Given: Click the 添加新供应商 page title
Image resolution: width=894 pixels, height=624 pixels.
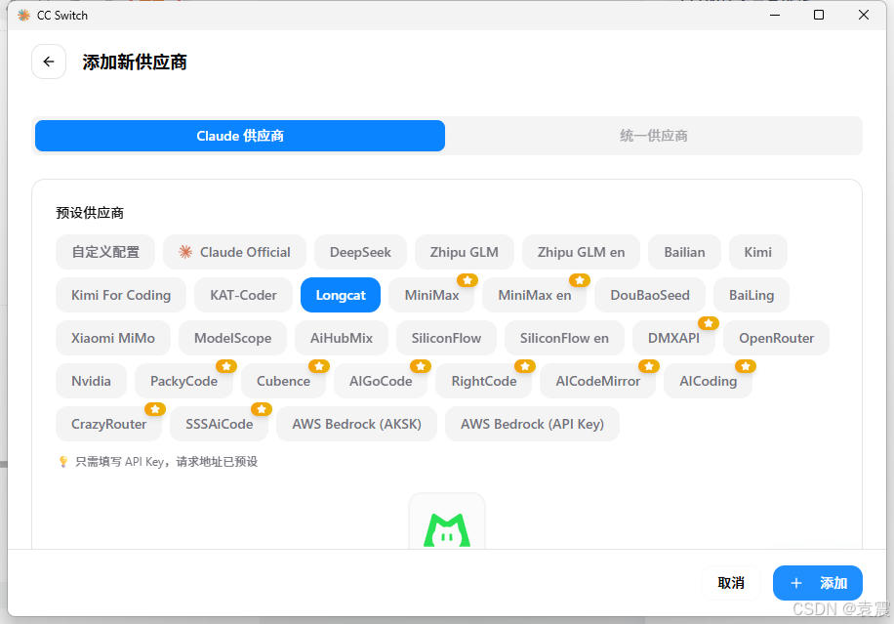Looking at the screenshot, I should pos(135,62).
